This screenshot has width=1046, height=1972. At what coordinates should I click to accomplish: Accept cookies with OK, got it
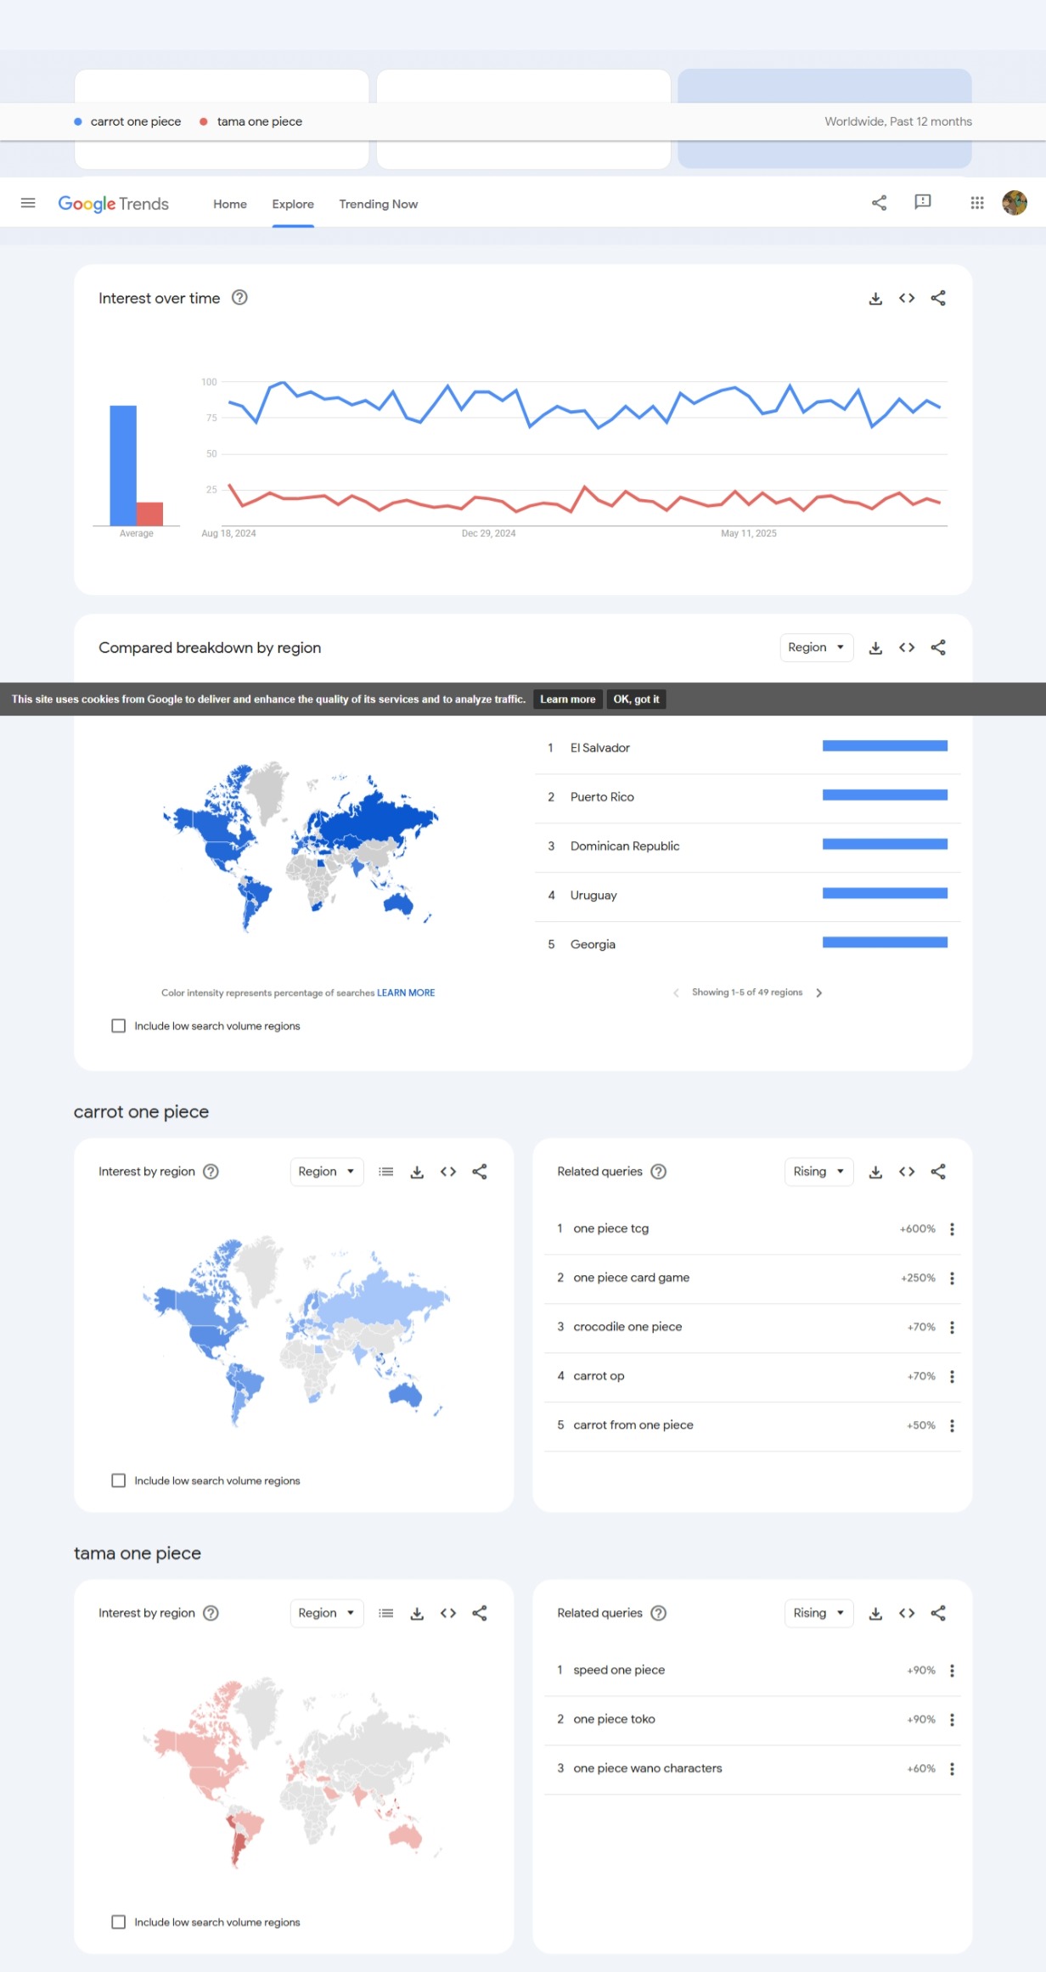636,699
